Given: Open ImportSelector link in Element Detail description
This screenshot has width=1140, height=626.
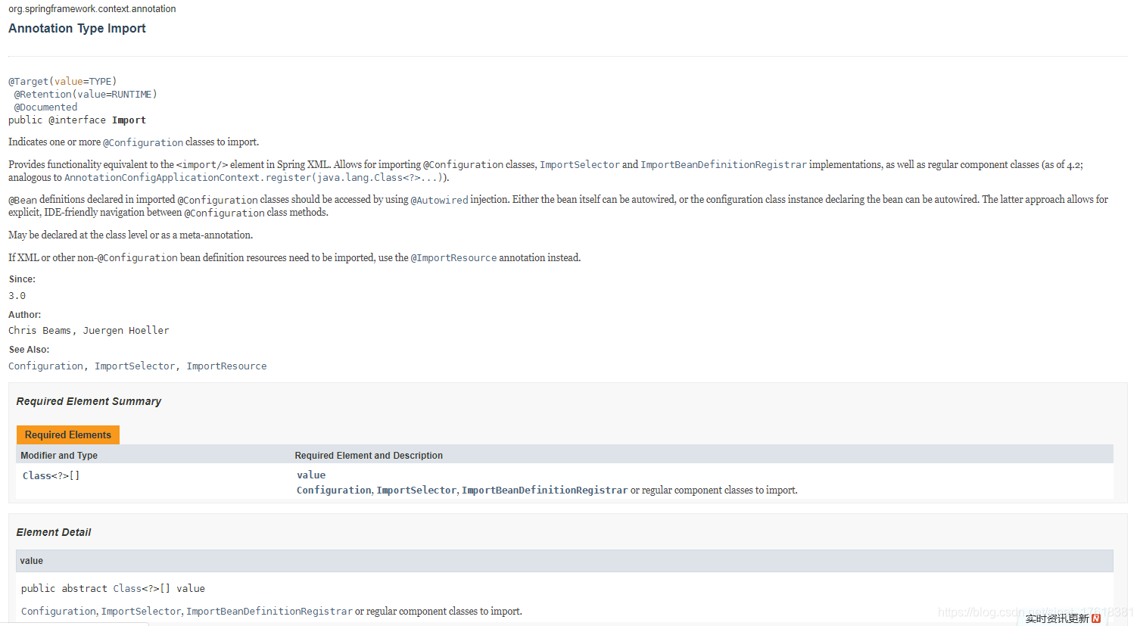Looking at the screenshot, I should (141, 612).
